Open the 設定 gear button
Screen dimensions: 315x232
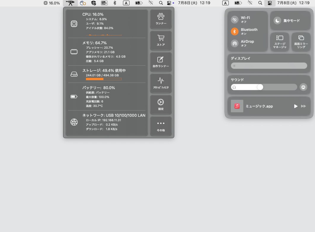pyautogui.click(x=161, y=105)
